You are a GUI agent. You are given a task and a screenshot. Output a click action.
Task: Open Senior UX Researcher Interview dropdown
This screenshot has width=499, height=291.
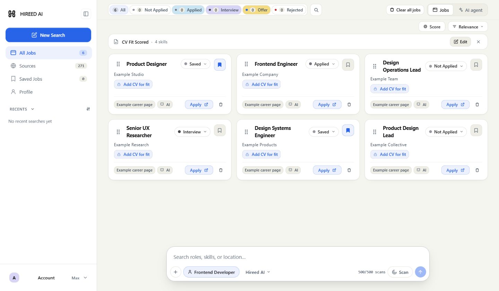192,132
